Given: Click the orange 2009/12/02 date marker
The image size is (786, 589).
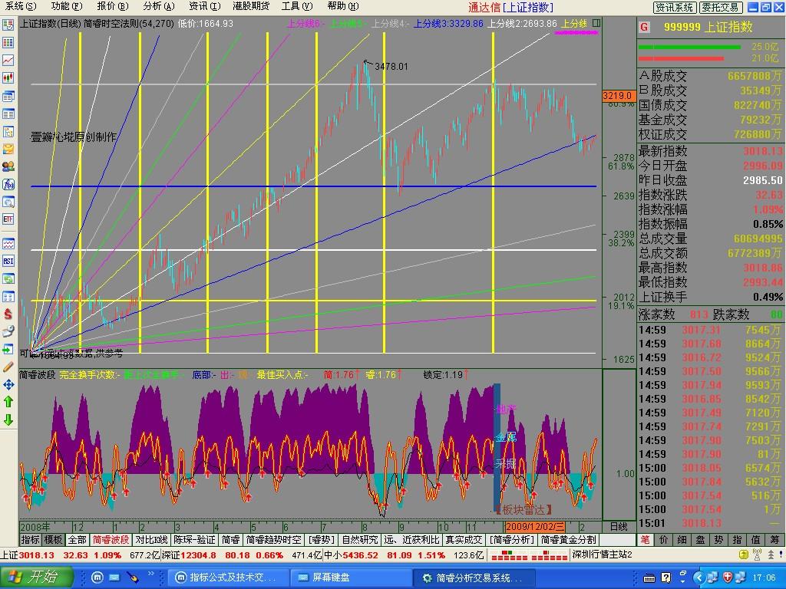Looking at the screenshot, I should tap(535, 527).
